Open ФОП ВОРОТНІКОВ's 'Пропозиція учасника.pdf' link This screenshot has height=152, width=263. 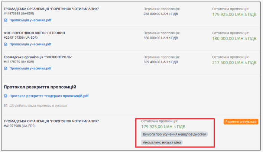click(x=30, y=44)
